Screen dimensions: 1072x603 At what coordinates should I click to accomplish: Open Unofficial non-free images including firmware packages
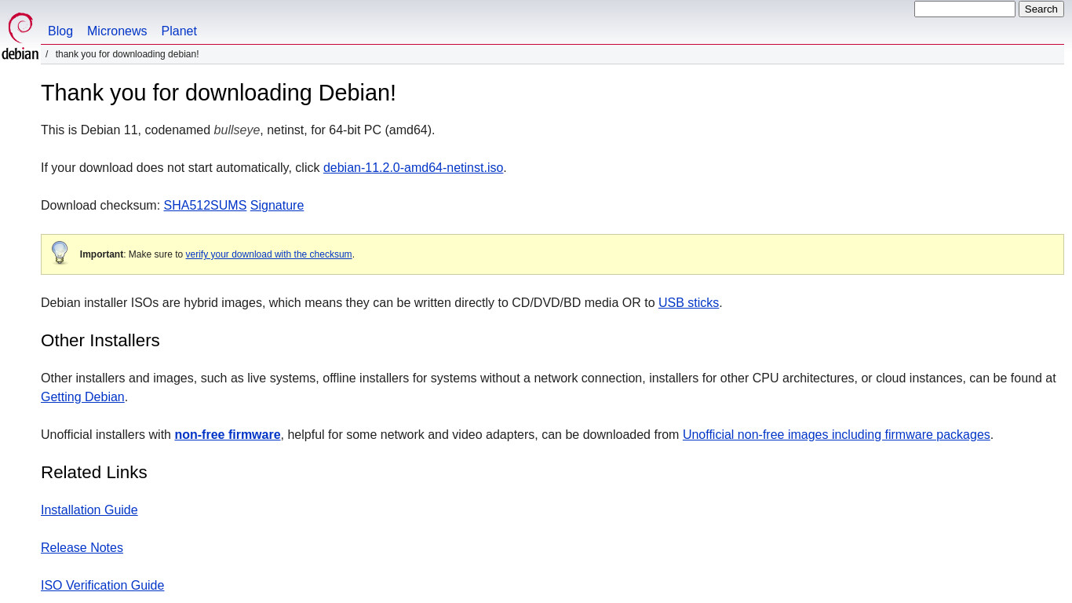click(x=837, y=435)
